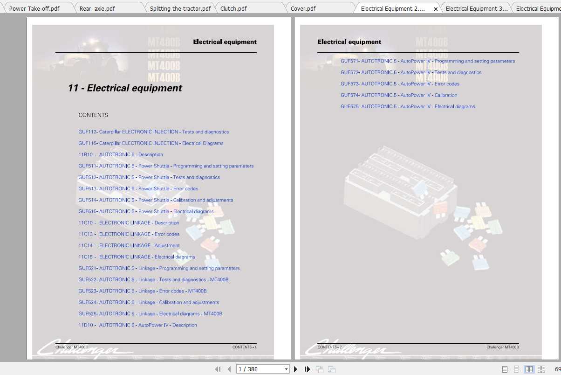Image resolution: width=561 pixels, height=375 pixels.
Task: Open GUF523 Linkage Error codes MT400B
Action: coord(143,291)
